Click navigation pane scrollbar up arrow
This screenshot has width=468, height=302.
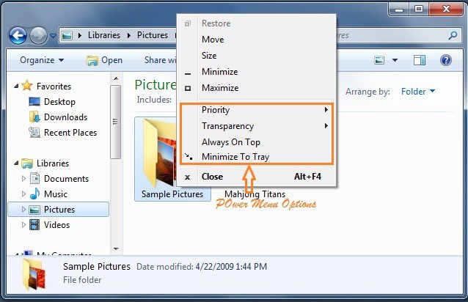pyautogui.click(x=116, y=78)
